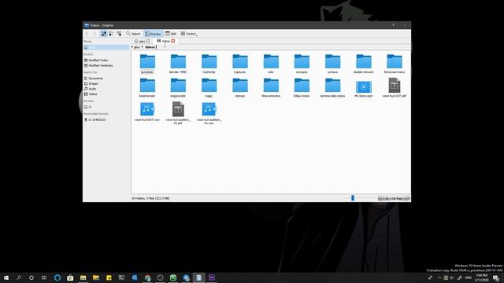
Task: Select the CacheClip folder
Action: [x=209, y=64]
